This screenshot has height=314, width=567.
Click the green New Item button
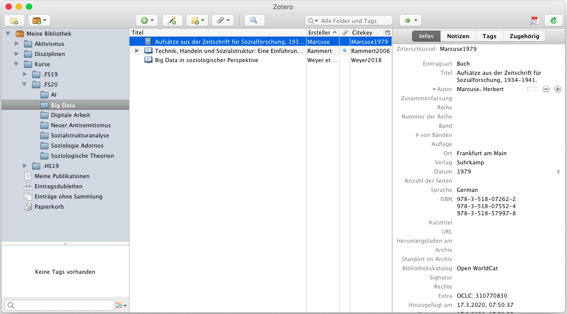tap(147, 20)
